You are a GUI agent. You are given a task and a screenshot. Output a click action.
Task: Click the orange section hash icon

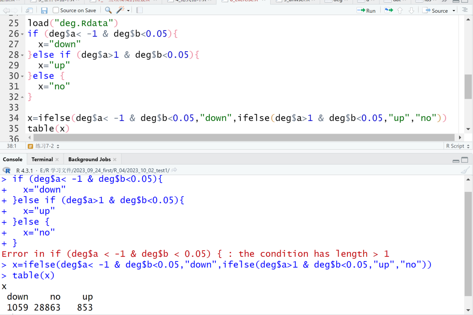pos(30,146)
